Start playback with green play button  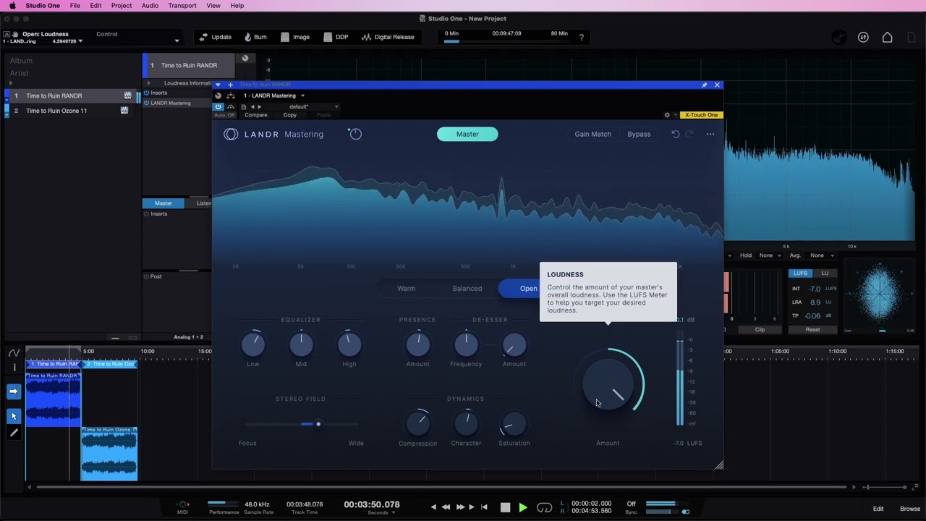(x=523, y=507)
